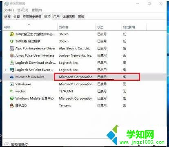Switch to the 进程 tab
The image size is (169, 147).
point(7,17)
